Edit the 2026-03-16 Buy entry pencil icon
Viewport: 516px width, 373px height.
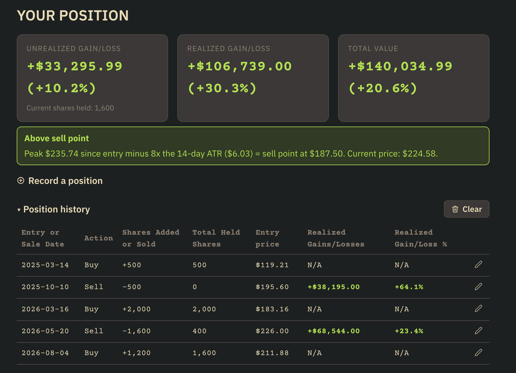[x=478, y=308]
